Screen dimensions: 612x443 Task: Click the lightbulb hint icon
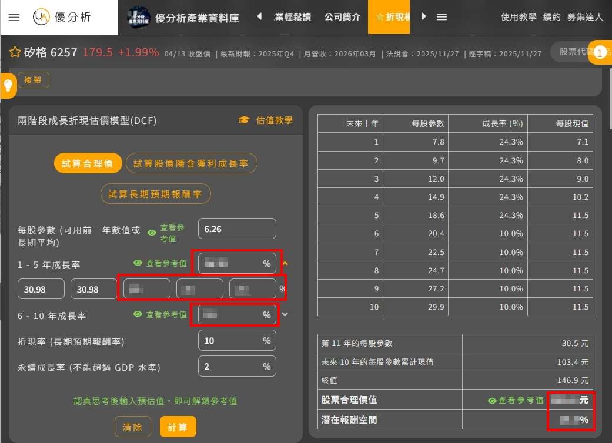8,86
